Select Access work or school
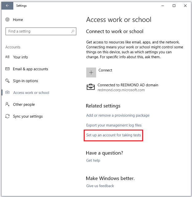The height and width of the screenshot is (197, 192). point(31,93)
